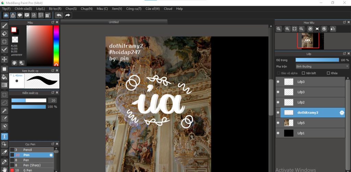Choose the Pen (Sharp) brush
Image resolution: width=351 pixels, height=172 pixels.
pos(32,165)
